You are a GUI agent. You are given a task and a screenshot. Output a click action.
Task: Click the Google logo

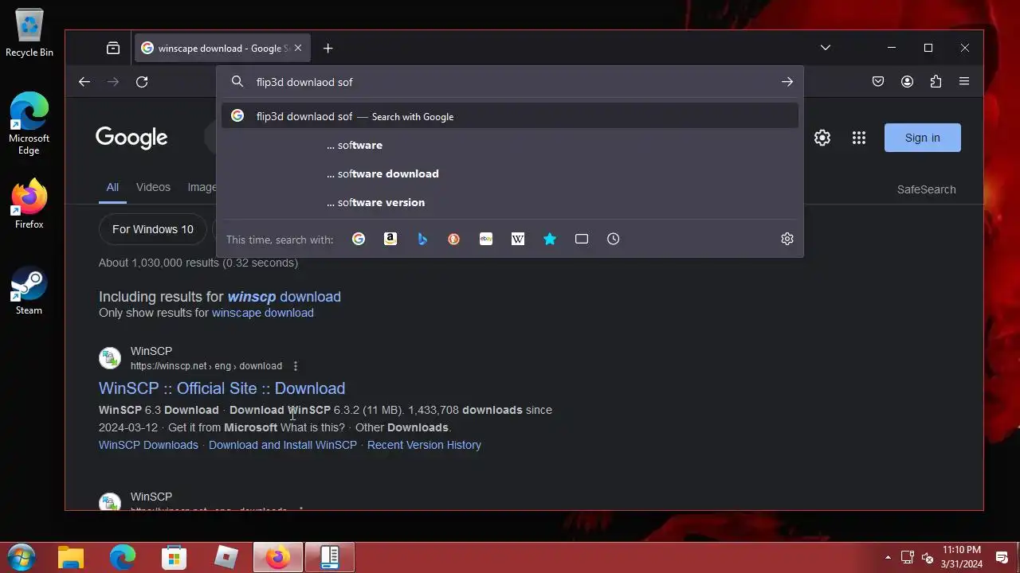click(131, 138)
